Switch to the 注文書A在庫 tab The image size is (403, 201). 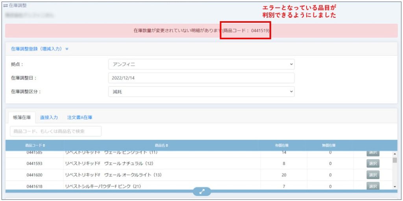(x=79, y=117)
